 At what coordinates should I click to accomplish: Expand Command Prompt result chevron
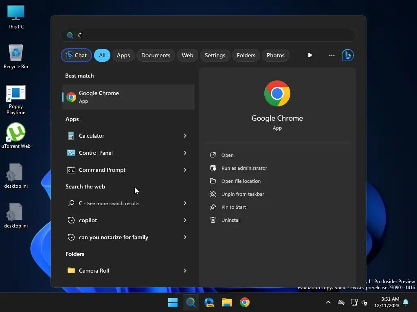click(185, 170)
